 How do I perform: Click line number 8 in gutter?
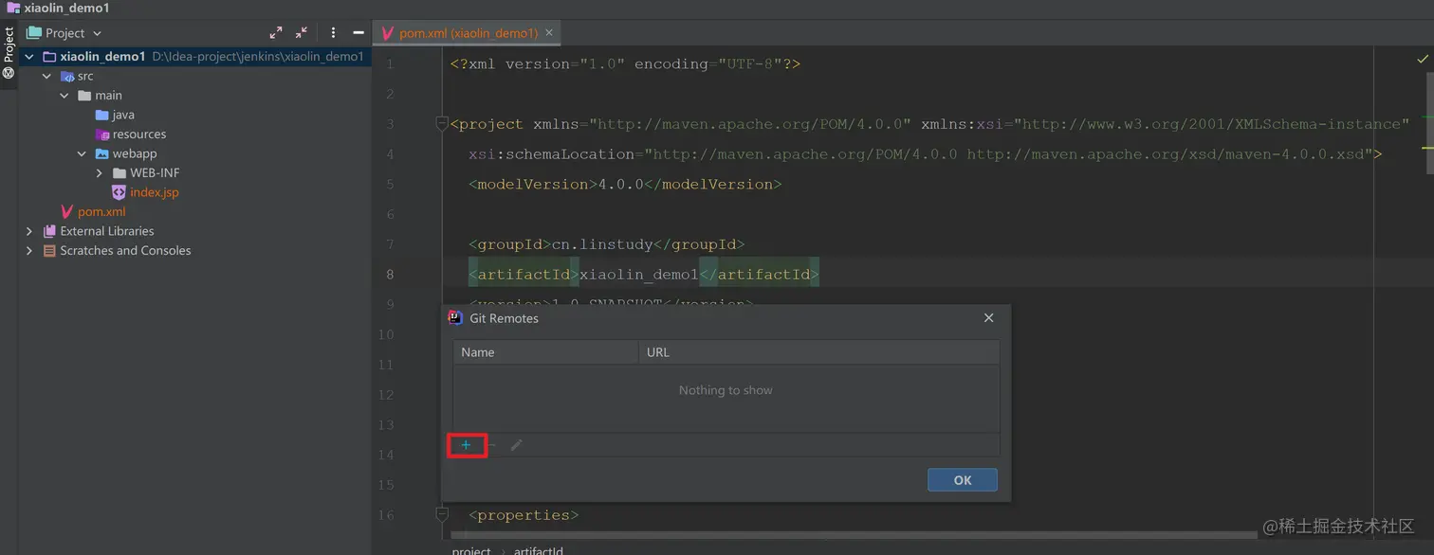pos(390,275)
